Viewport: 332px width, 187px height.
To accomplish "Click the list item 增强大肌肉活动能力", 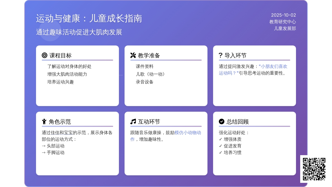I will click(67, 74).
